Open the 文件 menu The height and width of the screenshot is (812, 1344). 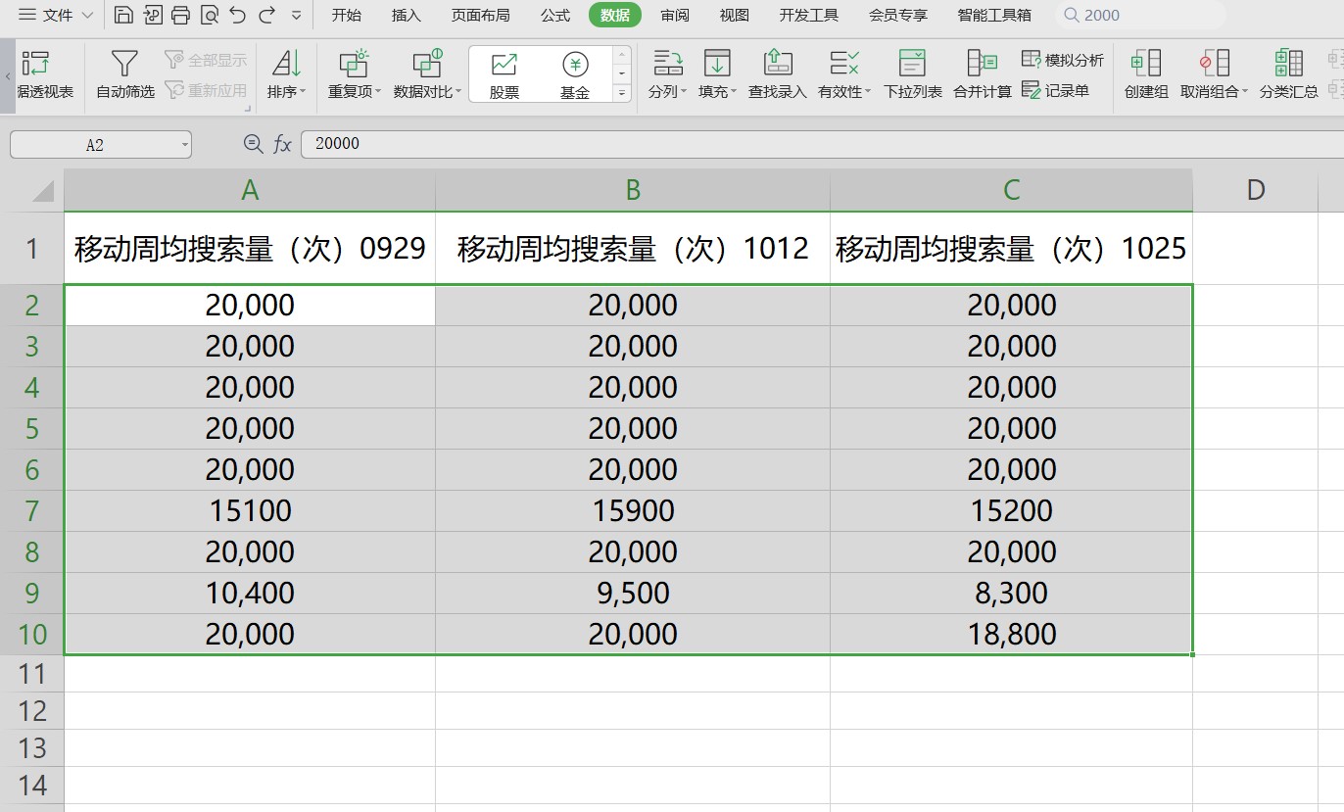(57, 15)
